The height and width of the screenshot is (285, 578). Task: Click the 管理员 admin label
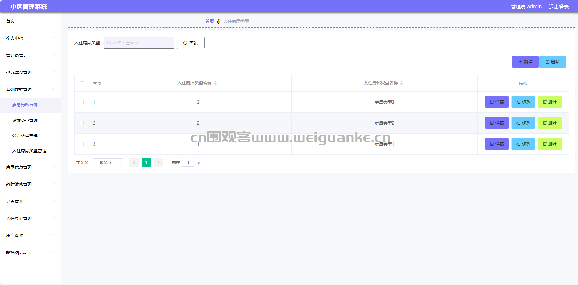526,7
